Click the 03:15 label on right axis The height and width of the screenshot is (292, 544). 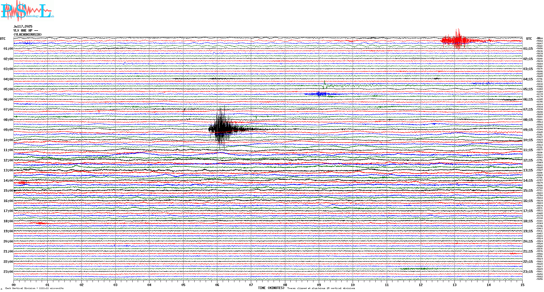[x=528, y=69]
